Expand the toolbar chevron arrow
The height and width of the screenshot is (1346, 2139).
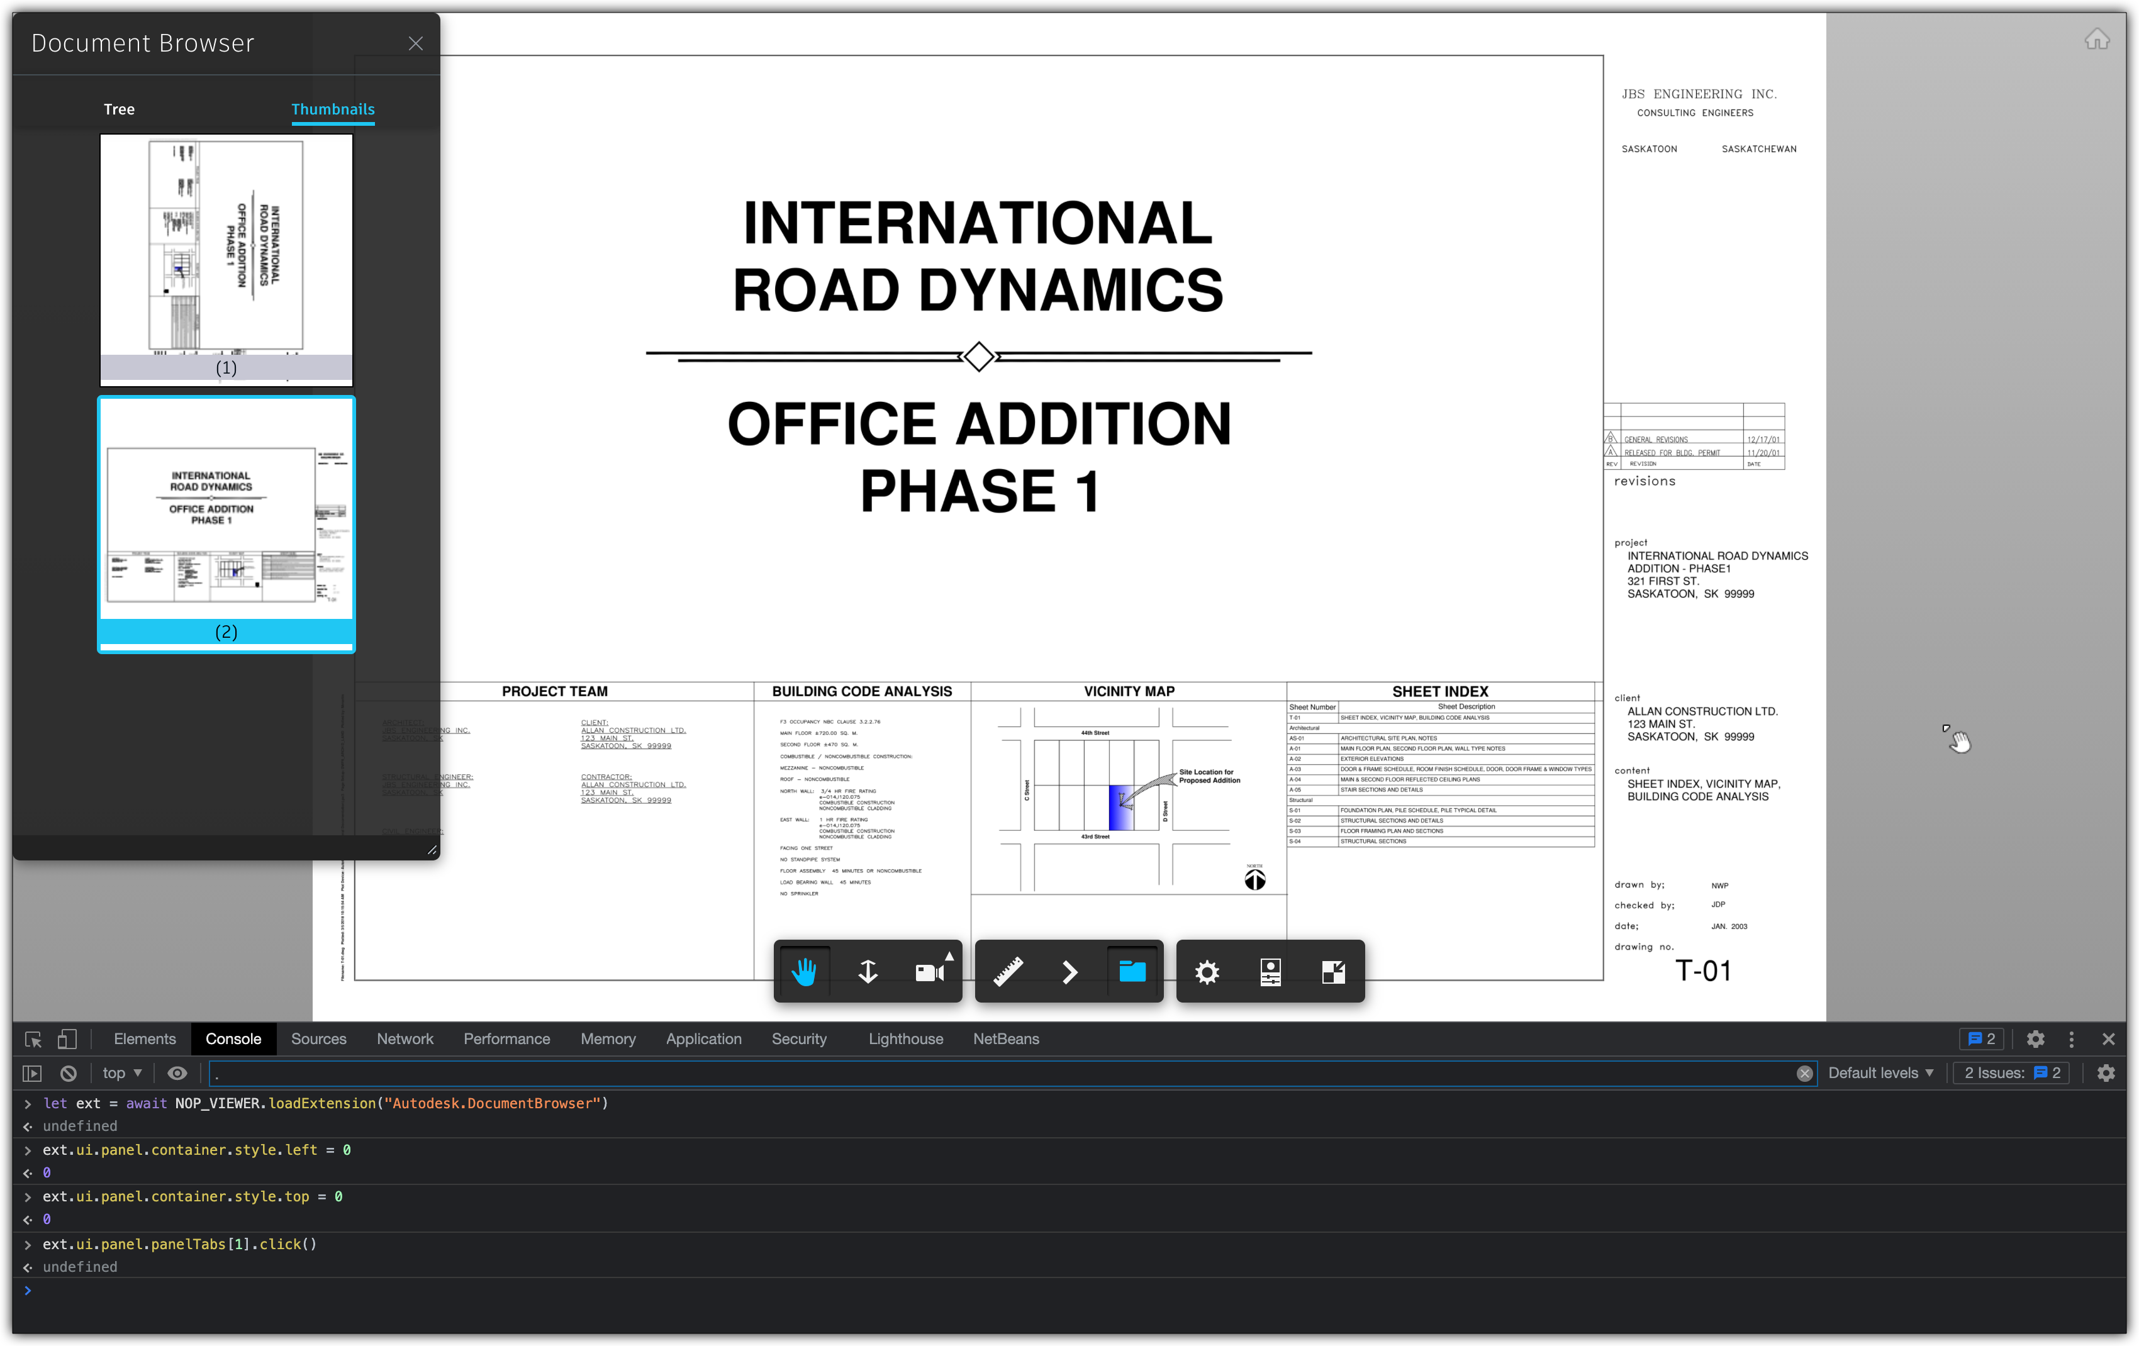[x=1069, y=971]
